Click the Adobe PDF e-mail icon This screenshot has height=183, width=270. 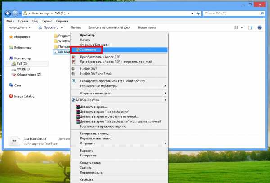73,62
